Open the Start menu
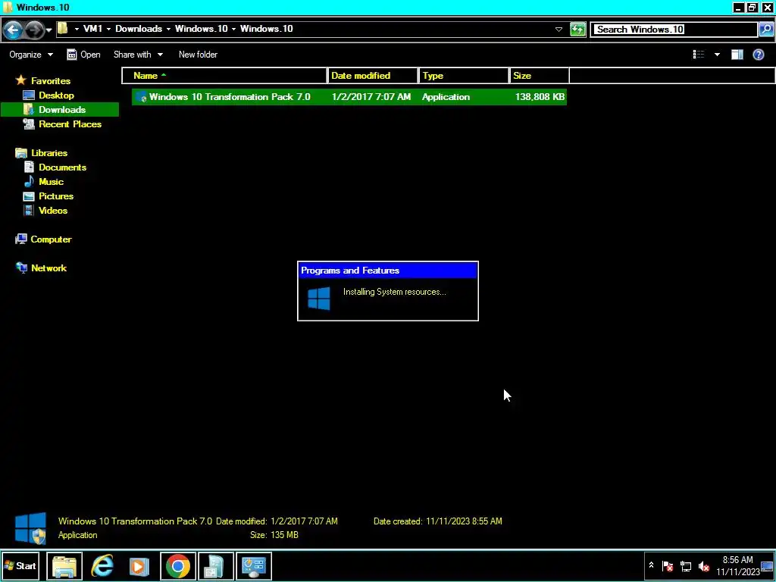The width and height of the screenshot is (776, 582). pos(20,565)
